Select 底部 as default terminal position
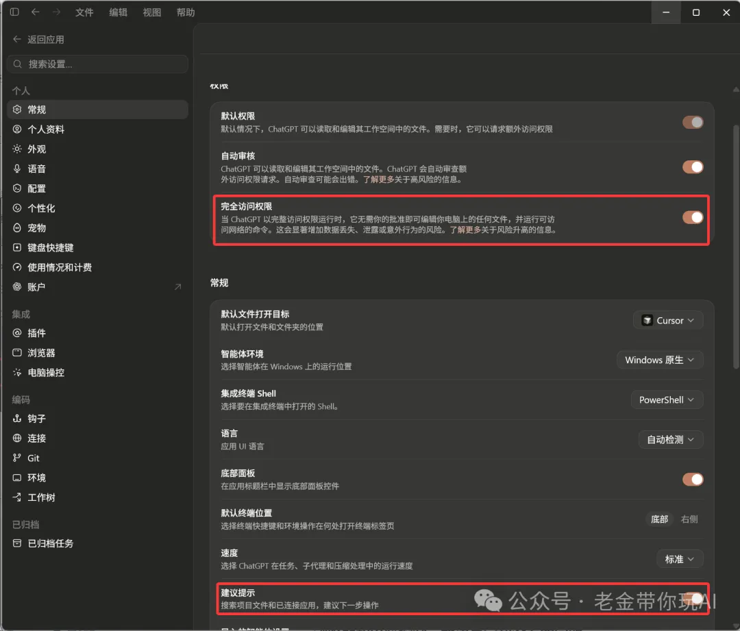The height and width of the screenshot is (631, 740). coord(659,519)
